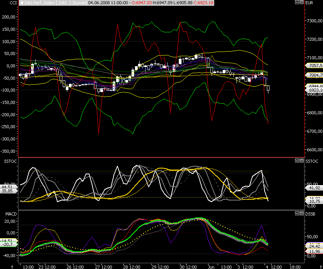Click the DSSB label on right axis
This screenshot has width=323, height=269.
[x=310, y=213]
